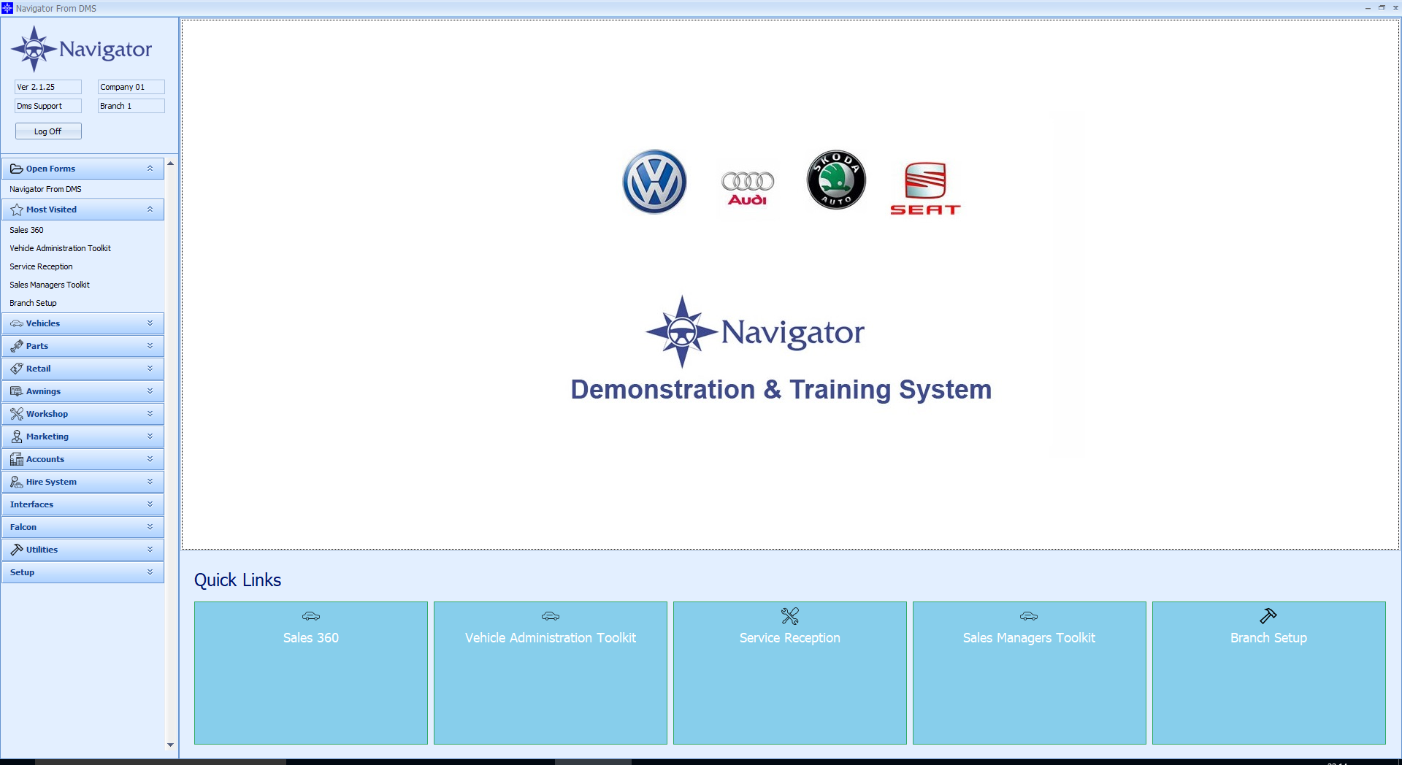
Task: Click the Vehicles car icon in sidebar
Action: (x=16, y=323)
